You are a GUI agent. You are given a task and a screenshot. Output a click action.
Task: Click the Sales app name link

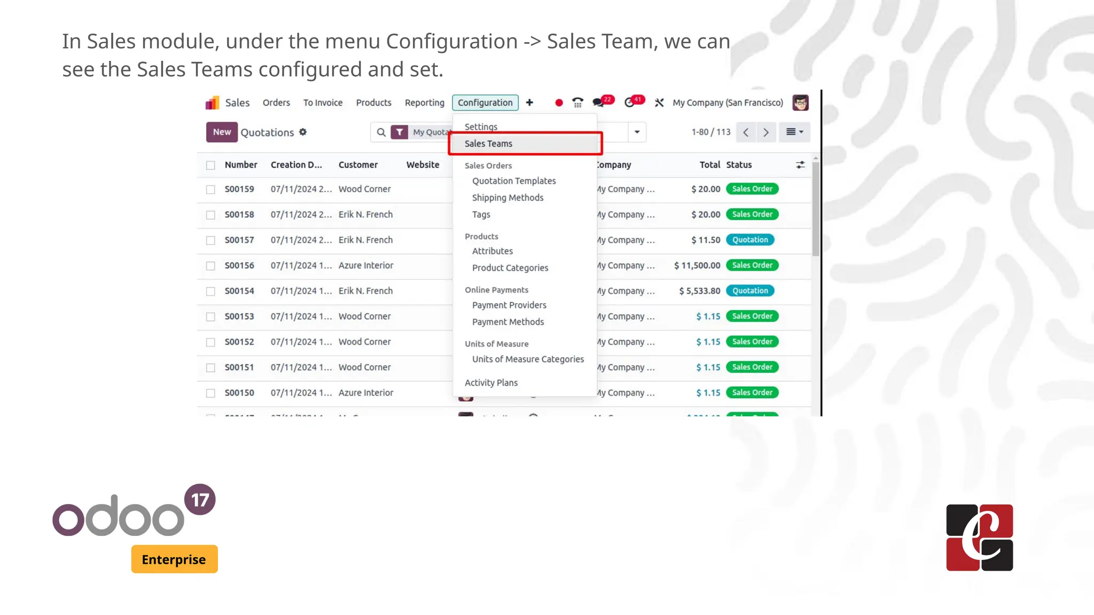[237, 102]
